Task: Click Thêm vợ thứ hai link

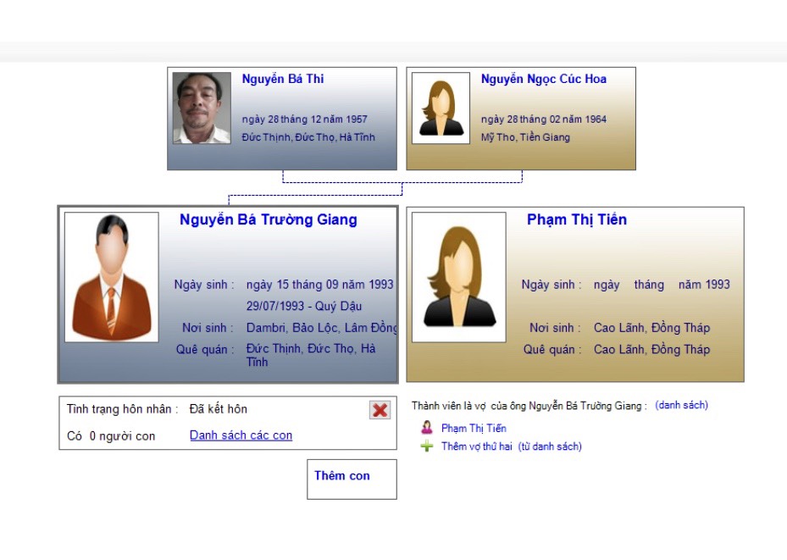Action: click(x=476, y=446)
